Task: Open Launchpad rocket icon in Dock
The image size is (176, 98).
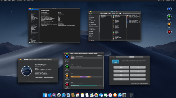Action: [59, 95]
